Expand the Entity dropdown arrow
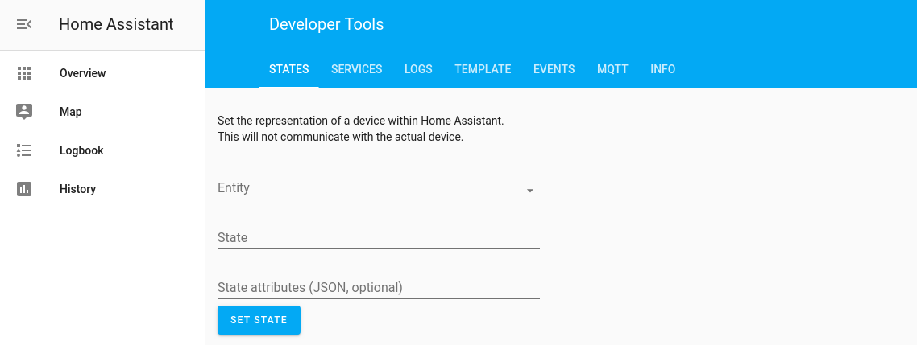This screenshot has height=345, width=917. pyautogui.click(x=530, y=191)
